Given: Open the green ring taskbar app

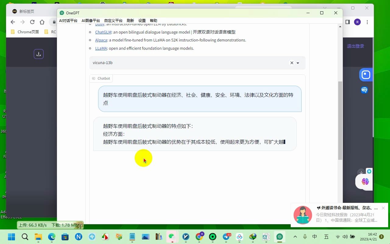Looking at the screenshot, I should click(x=213, y=237).
